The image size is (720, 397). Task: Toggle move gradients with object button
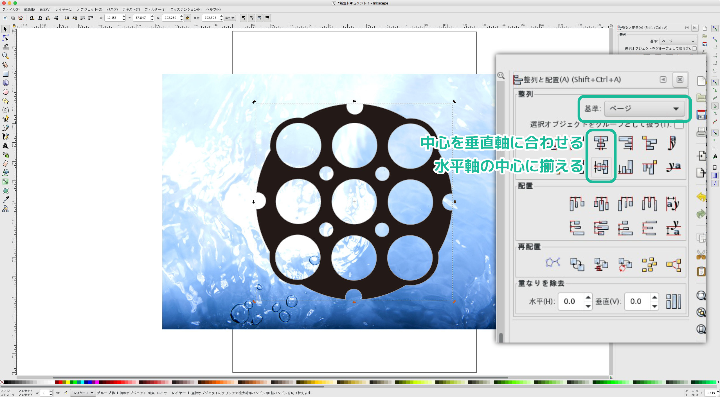pos(259,18)
